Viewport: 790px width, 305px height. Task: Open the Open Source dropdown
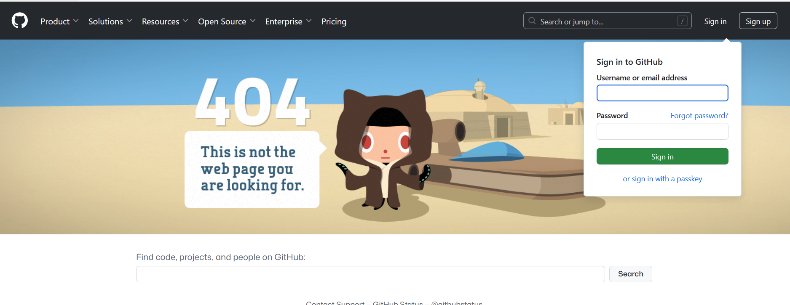coord(227,21)
